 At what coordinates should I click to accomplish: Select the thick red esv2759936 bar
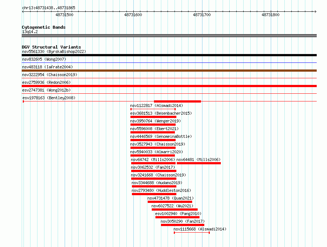click(x=169, y=86)
